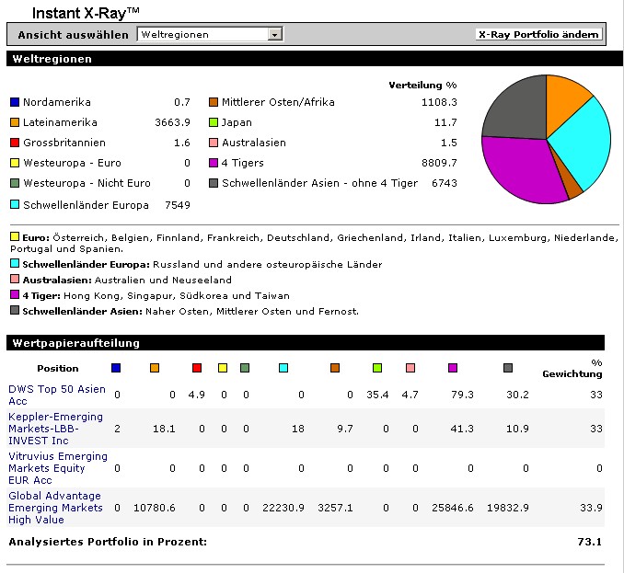Click the cyan Schwellenländer Europa legend swatch
This screenshot has width=624, height=573.
click(x=15, y=205)
